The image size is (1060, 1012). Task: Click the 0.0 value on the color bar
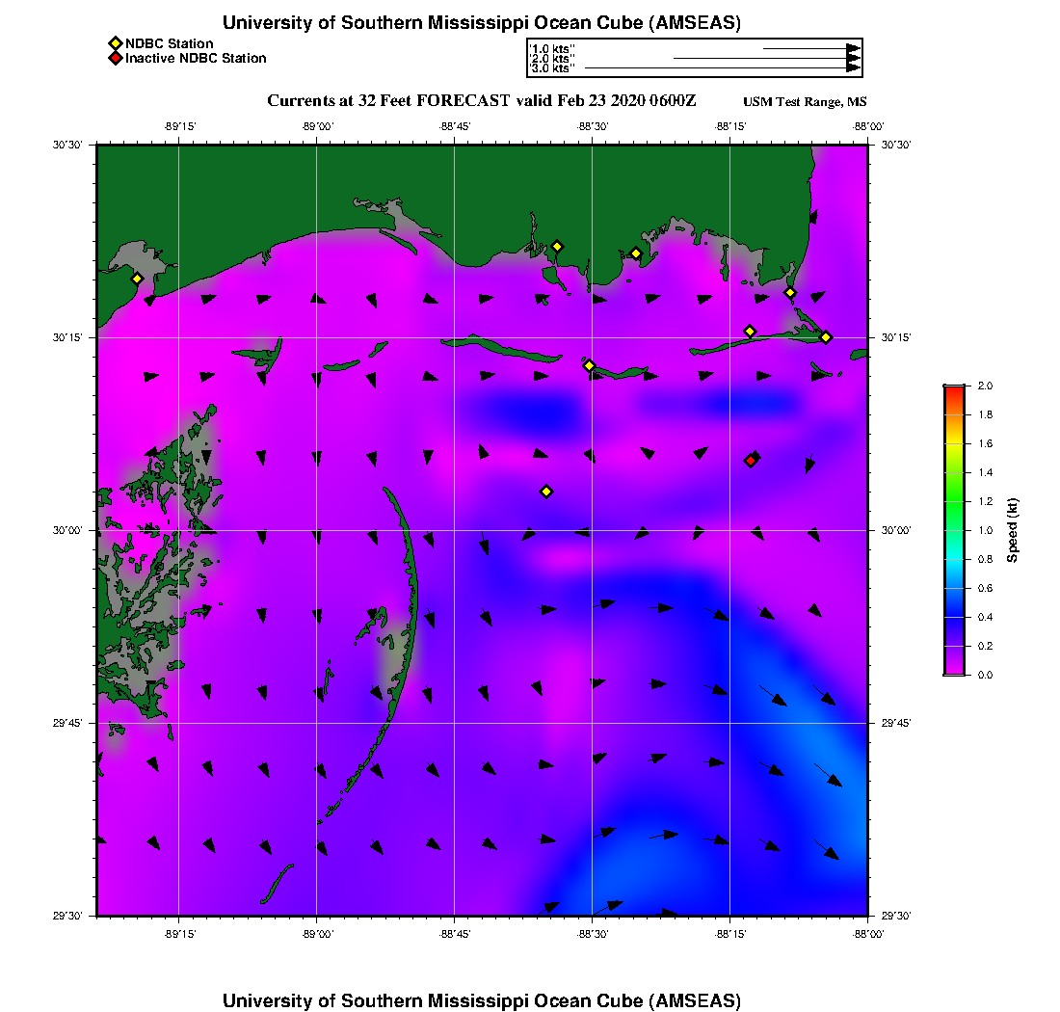[x=985, y=675]
